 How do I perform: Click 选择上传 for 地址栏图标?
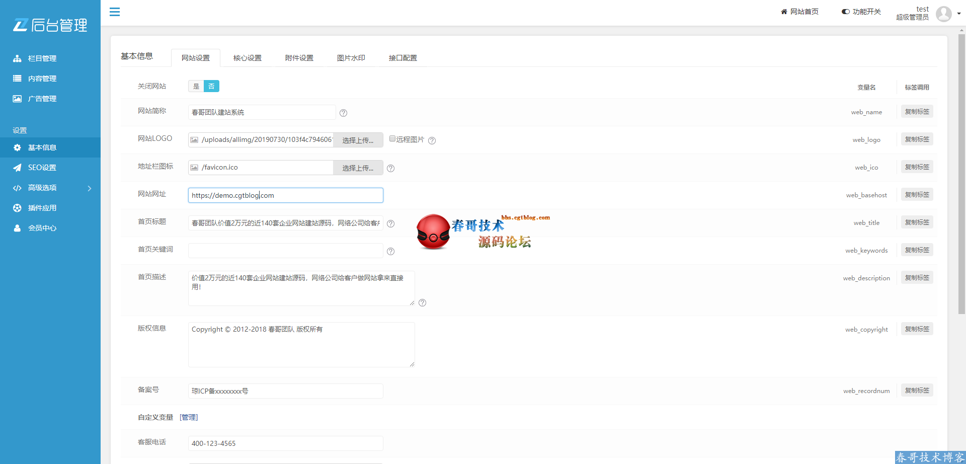coord(358,168)
